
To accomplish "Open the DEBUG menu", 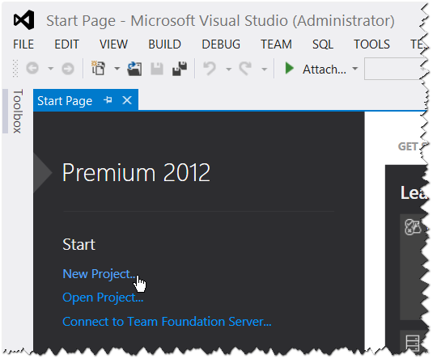I will 221,44.
